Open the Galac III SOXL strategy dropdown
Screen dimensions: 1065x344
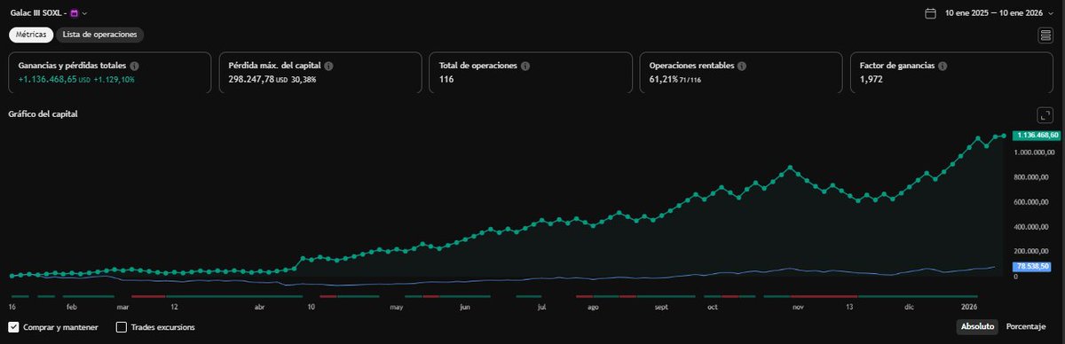tap(84, 13)
